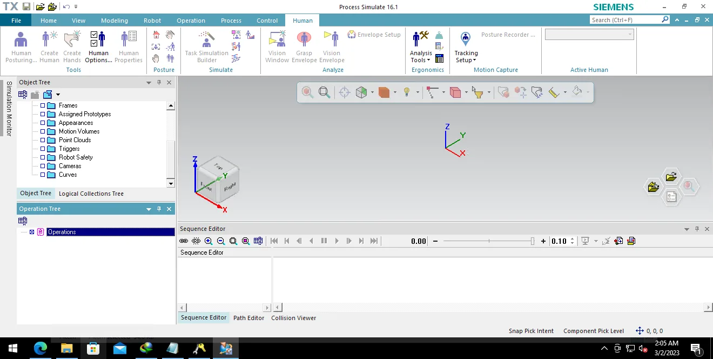
Task: Click Zoom In icon in Sequence Editor
Action: click(x=208, y=241)
